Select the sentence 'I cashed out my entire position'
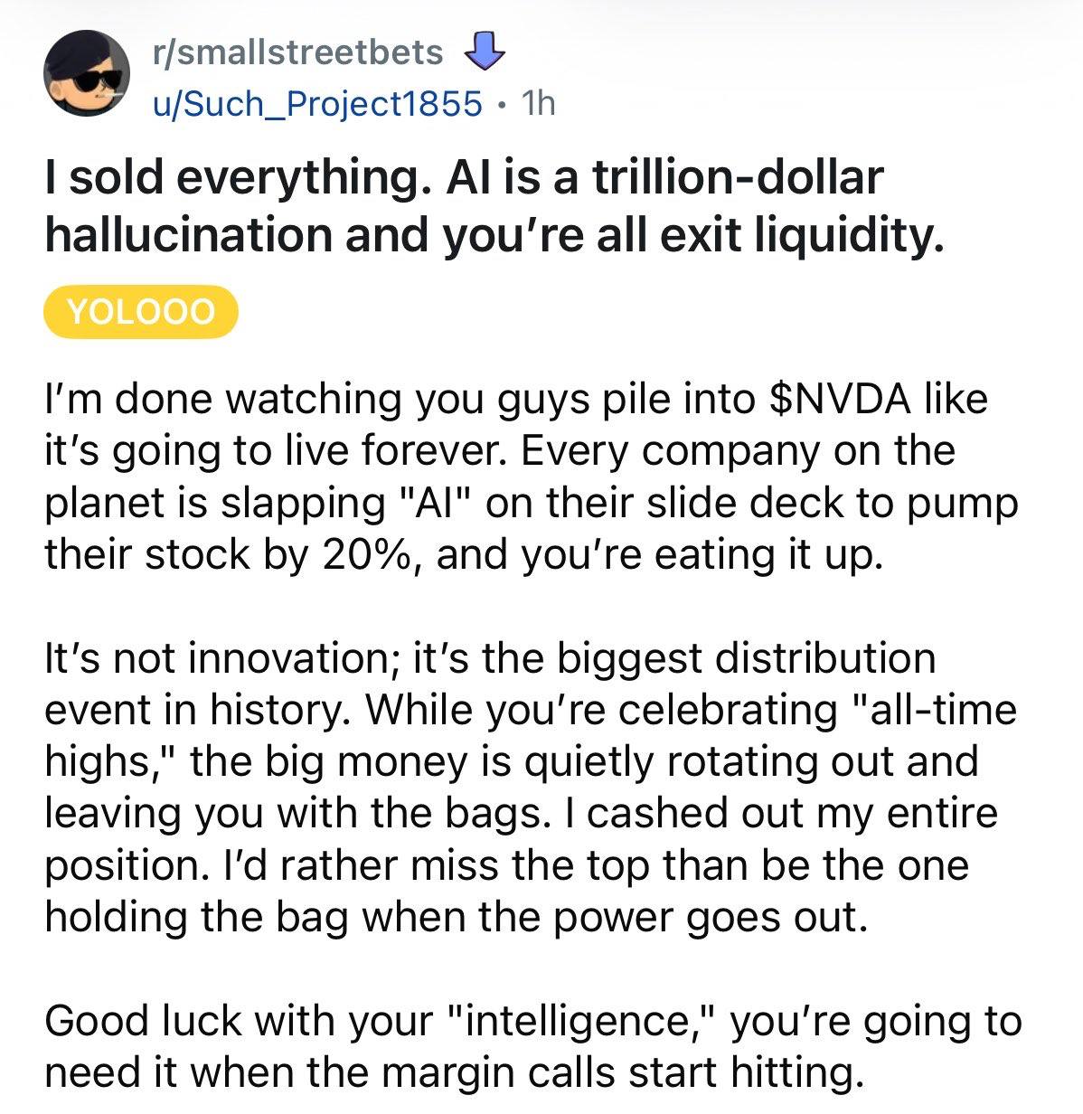The width and height of the screenshot is (1083, 1114). (x=522, y=840)
